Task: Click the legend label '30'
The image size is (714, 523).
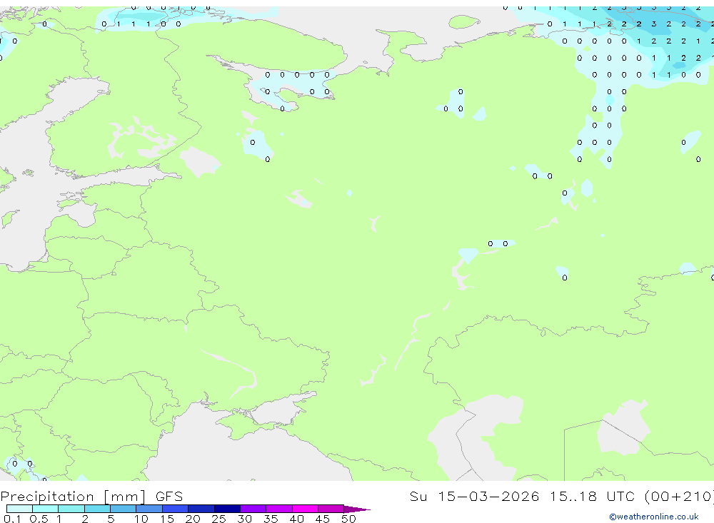Action: click(245, 519)
